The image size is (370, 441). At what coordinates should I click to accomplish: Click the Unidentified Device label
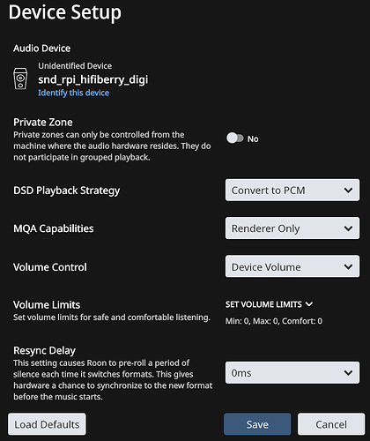75,66
